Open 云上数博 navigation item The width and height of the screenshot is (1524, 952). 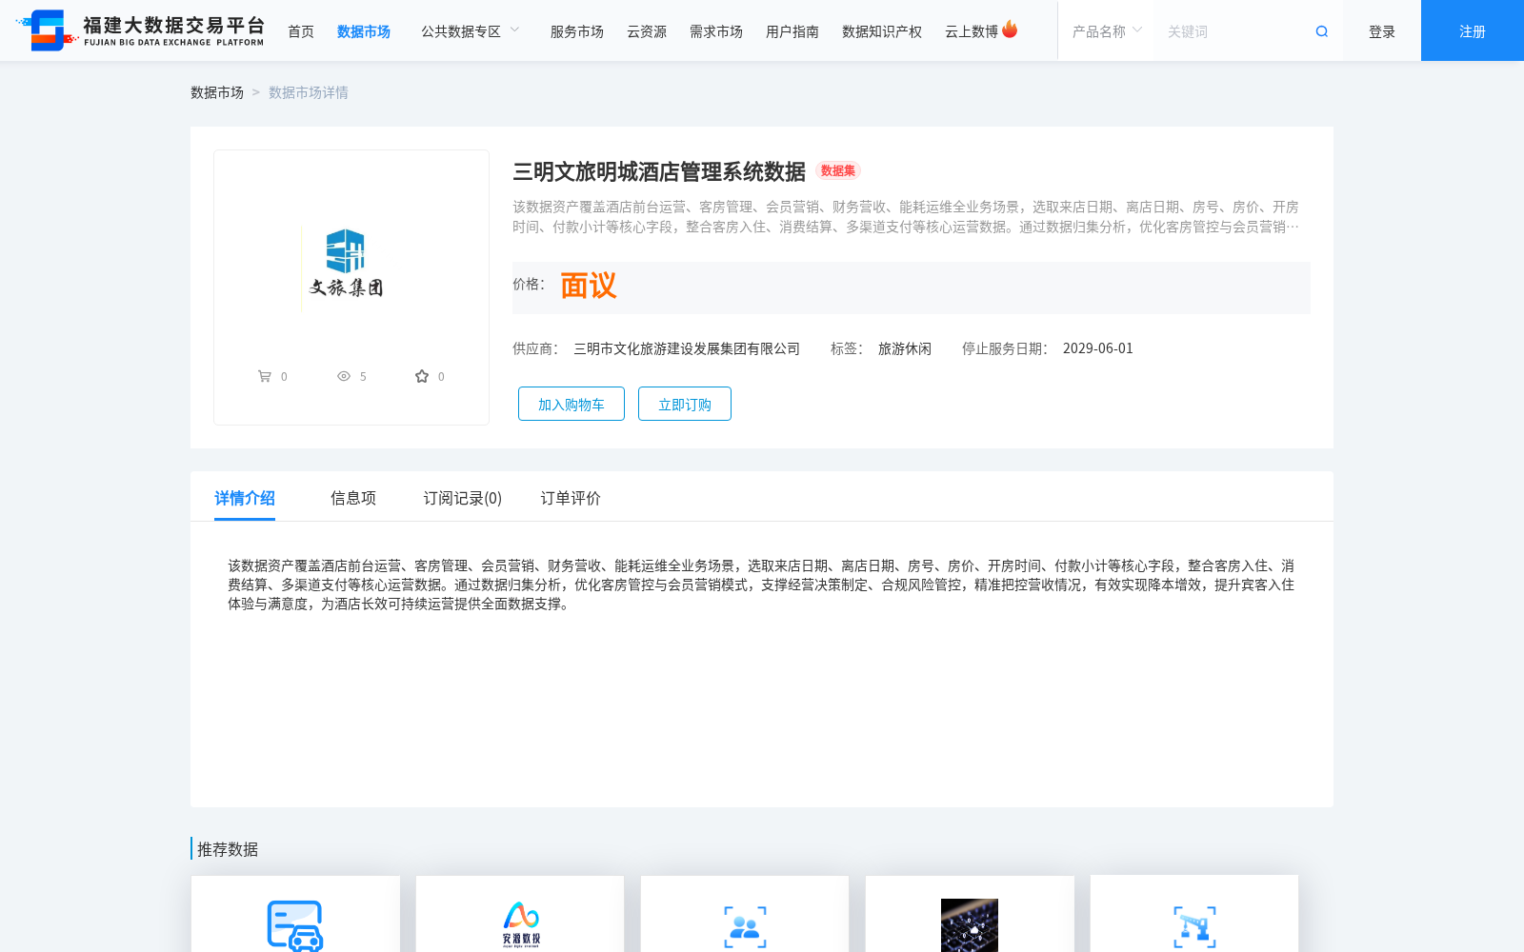972,31
